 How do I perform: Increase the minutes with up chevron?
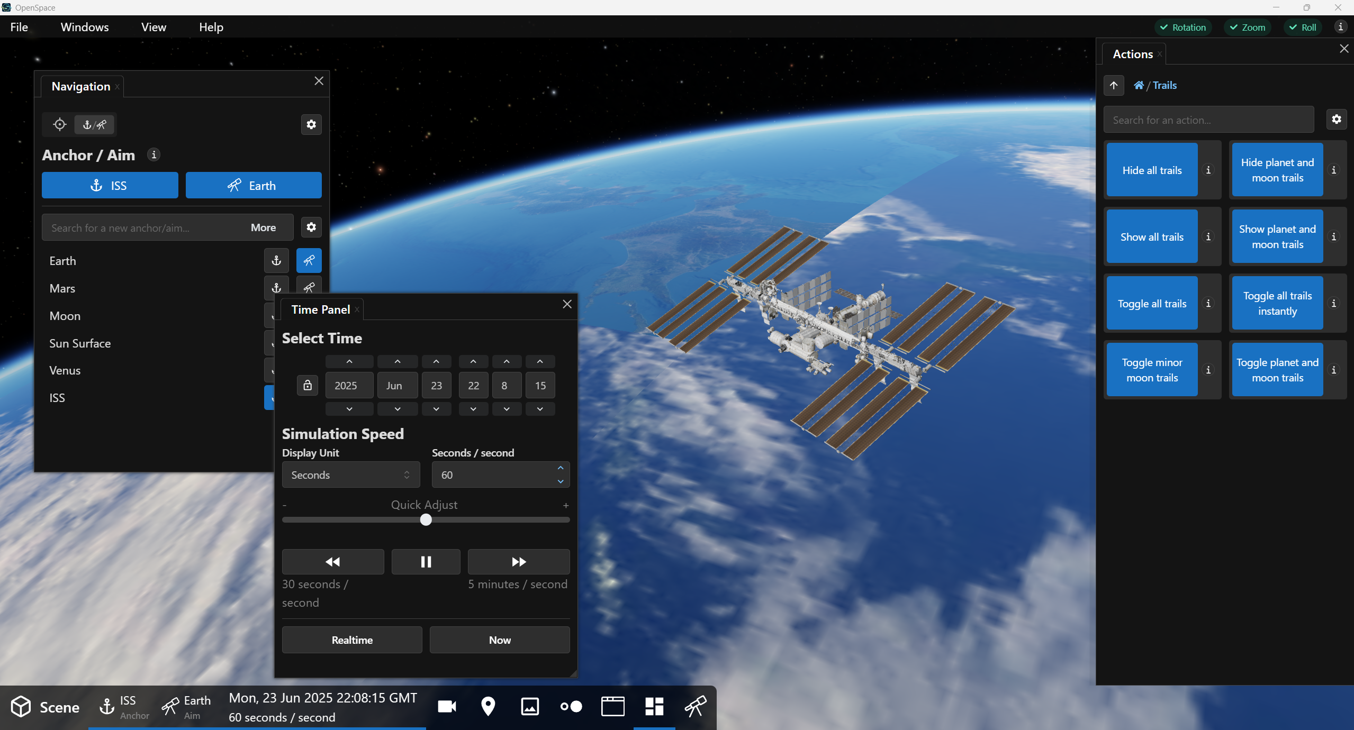click(x=507, y=361)
